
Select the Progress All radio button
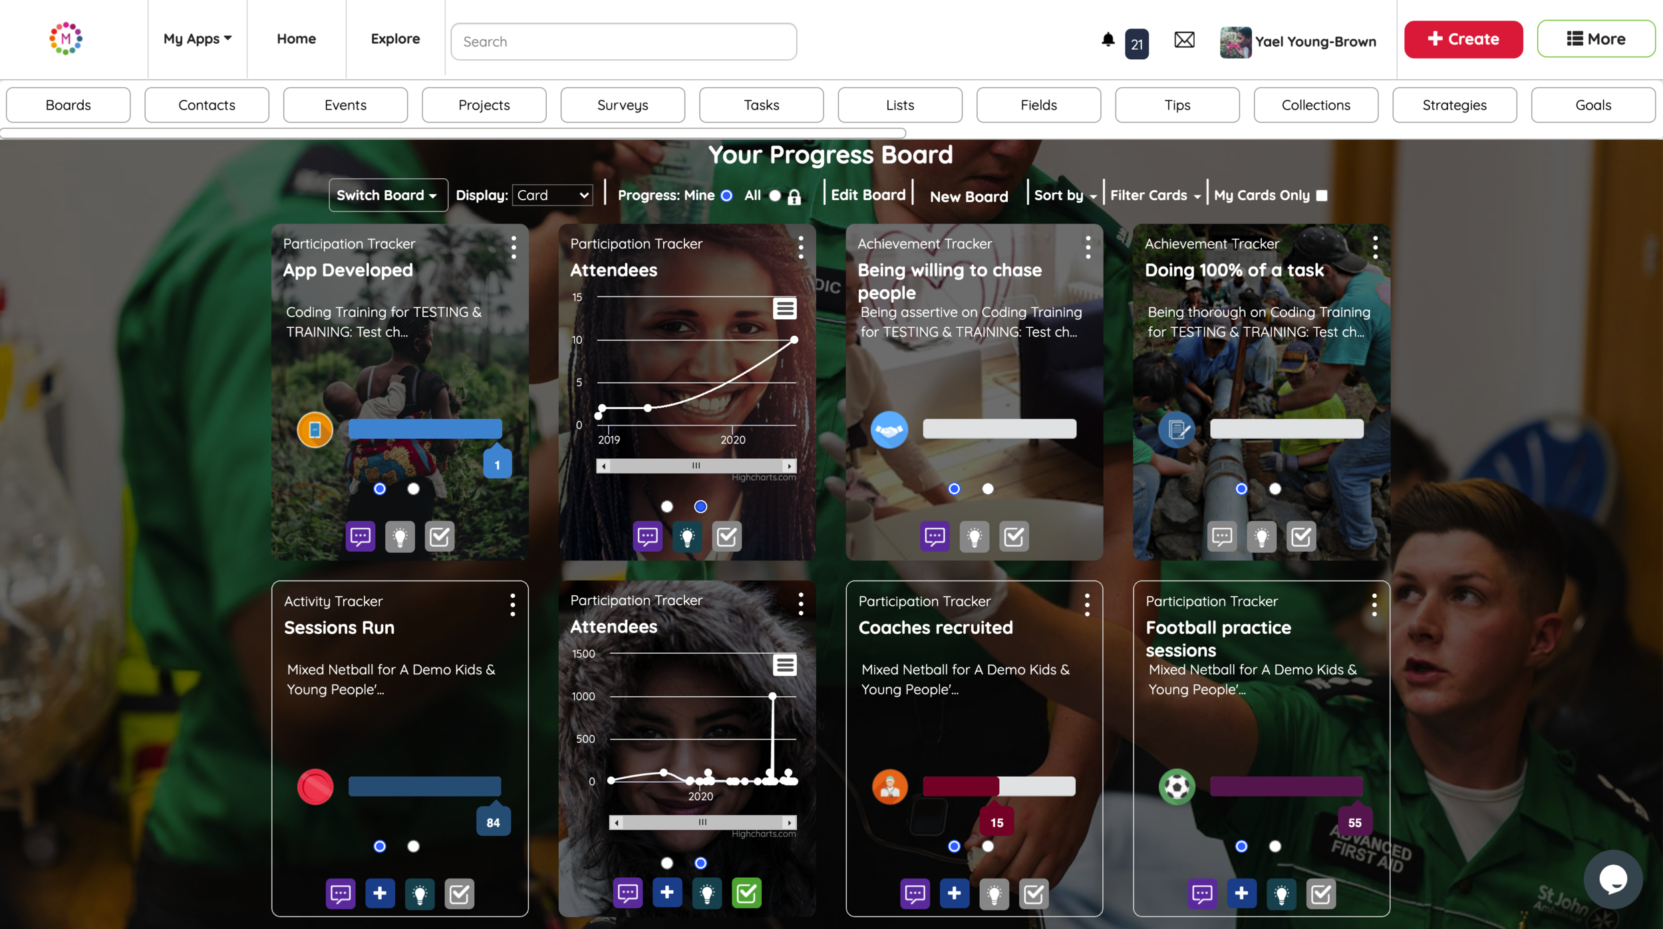point(774,196)
